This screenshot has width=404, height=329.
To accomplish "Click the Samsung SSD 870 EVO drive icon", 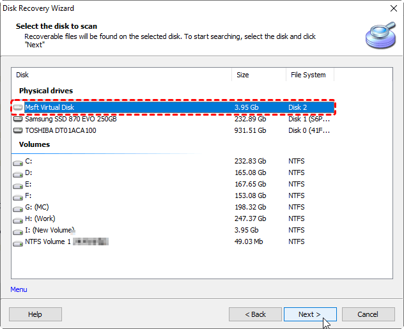I will (18, 119).
